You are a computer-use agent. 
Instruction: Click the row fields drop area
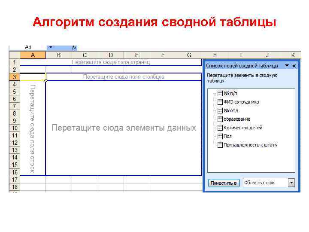pos(33,128)
